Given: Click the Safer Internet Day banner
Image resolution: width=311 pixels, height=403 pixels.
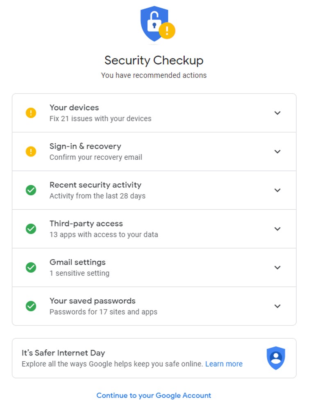Looking at the screenshot, I should tap(154, 358).
